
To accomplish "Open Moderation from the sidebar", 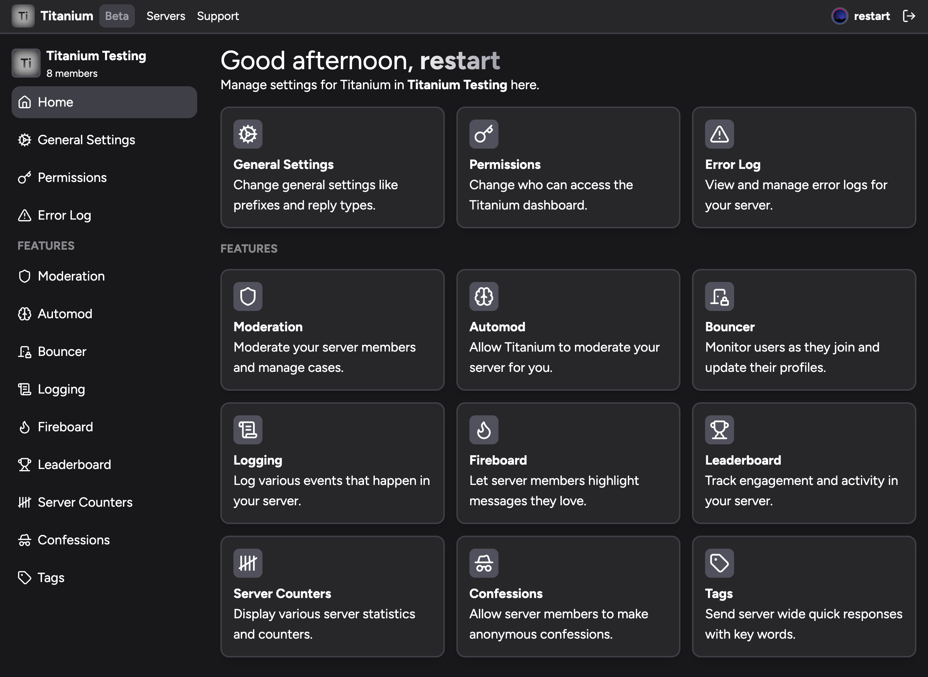I will (x=104, y=276).
